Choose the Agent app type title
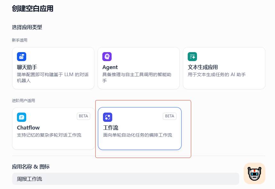Viewport: 275px width, 189px height. coord(110,67)
